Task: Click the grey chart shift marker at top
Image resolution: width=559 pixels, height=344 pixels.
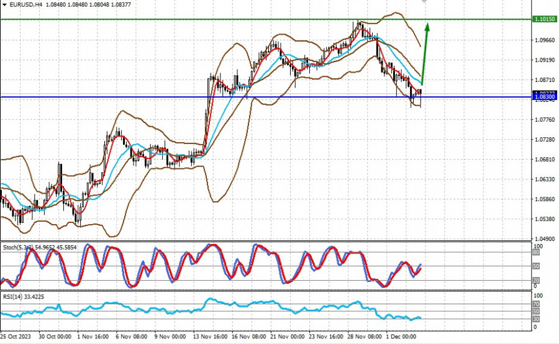Action: pyautogui.click(x=424, y=1)
